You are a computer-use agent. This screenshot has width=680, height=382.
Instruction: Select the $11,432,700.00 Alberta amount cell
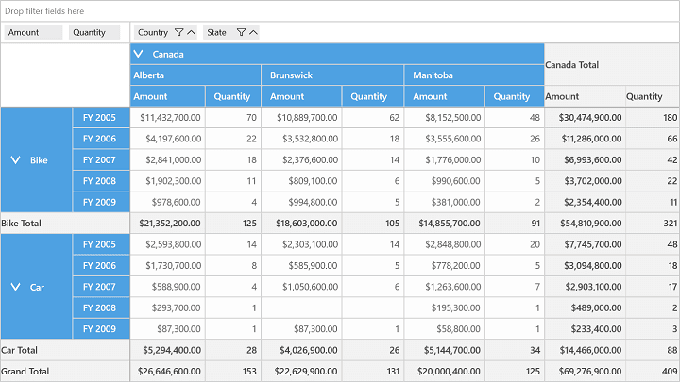168,118
